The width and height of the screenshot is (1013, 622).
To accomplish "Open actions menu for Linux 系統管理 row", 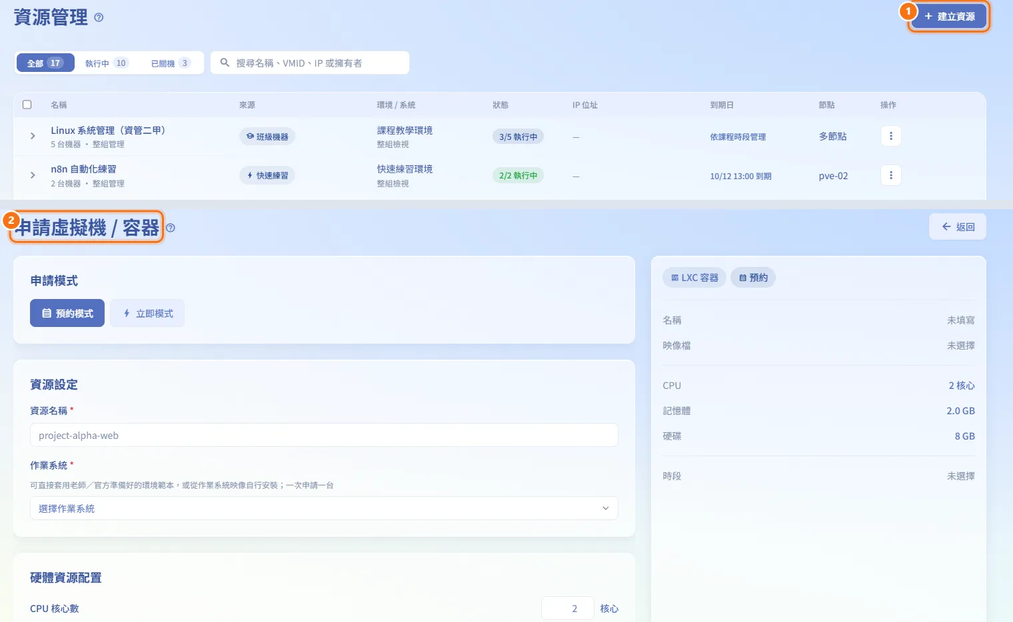I will click(891, 136).
